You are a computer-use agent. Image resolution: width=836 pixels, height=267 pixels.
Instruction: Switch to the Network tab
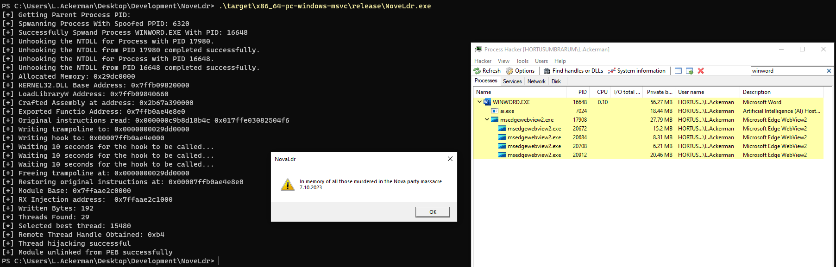536,81
